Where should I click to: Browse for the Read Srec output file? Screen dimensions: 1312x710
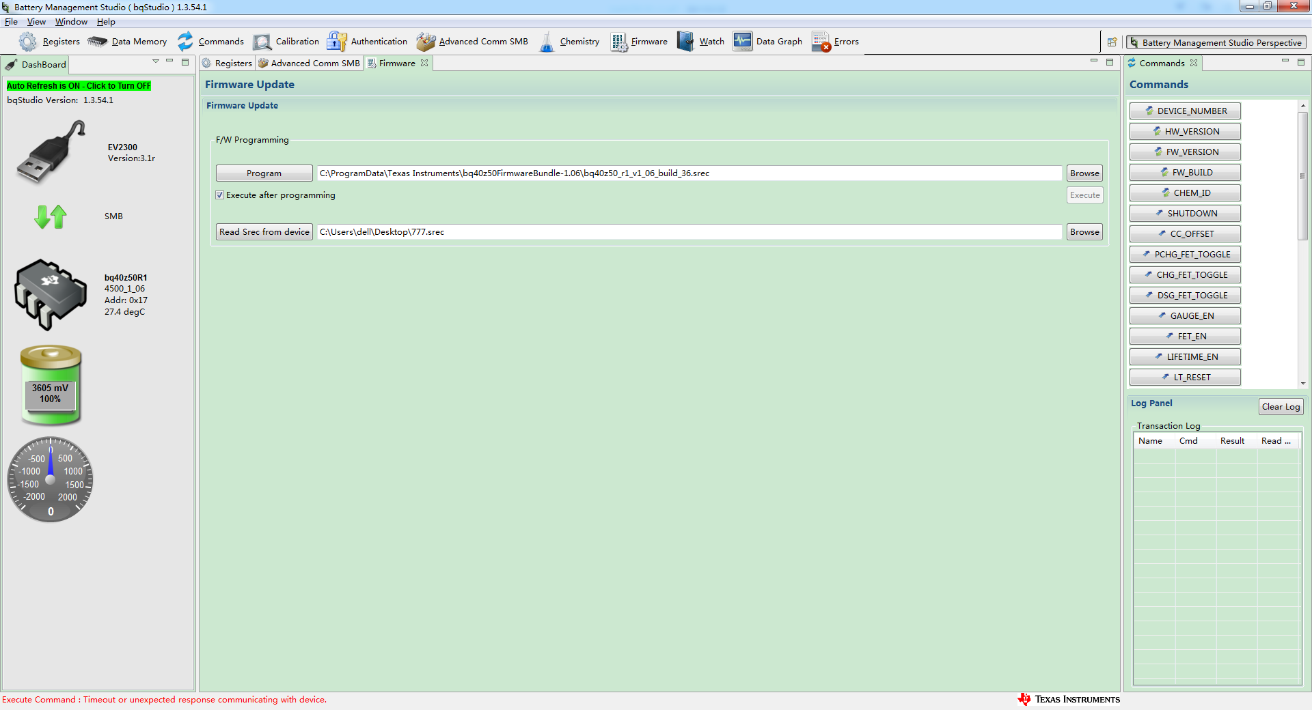coord(1085,232)
